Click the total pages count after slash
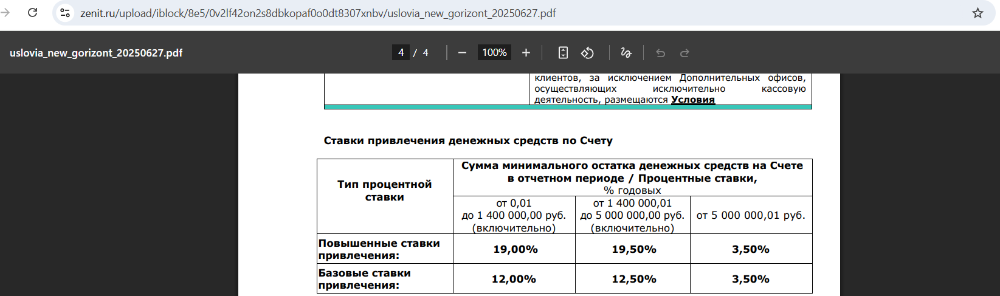 [x=426, y=53]
